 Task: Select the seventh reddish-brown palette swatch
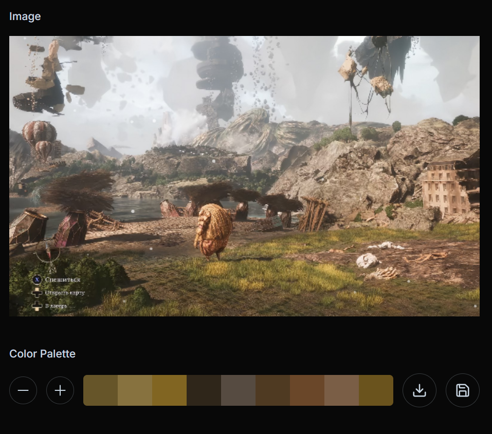pos(307,390)
